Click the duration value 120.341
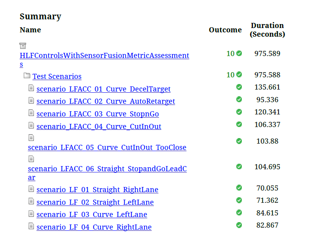Viewport: 316px width, 245px height. pyautogui.click(x=267, y=112)
